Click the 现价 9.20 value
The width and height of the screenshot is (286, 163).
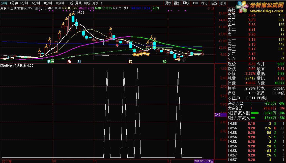coord(252,64)
